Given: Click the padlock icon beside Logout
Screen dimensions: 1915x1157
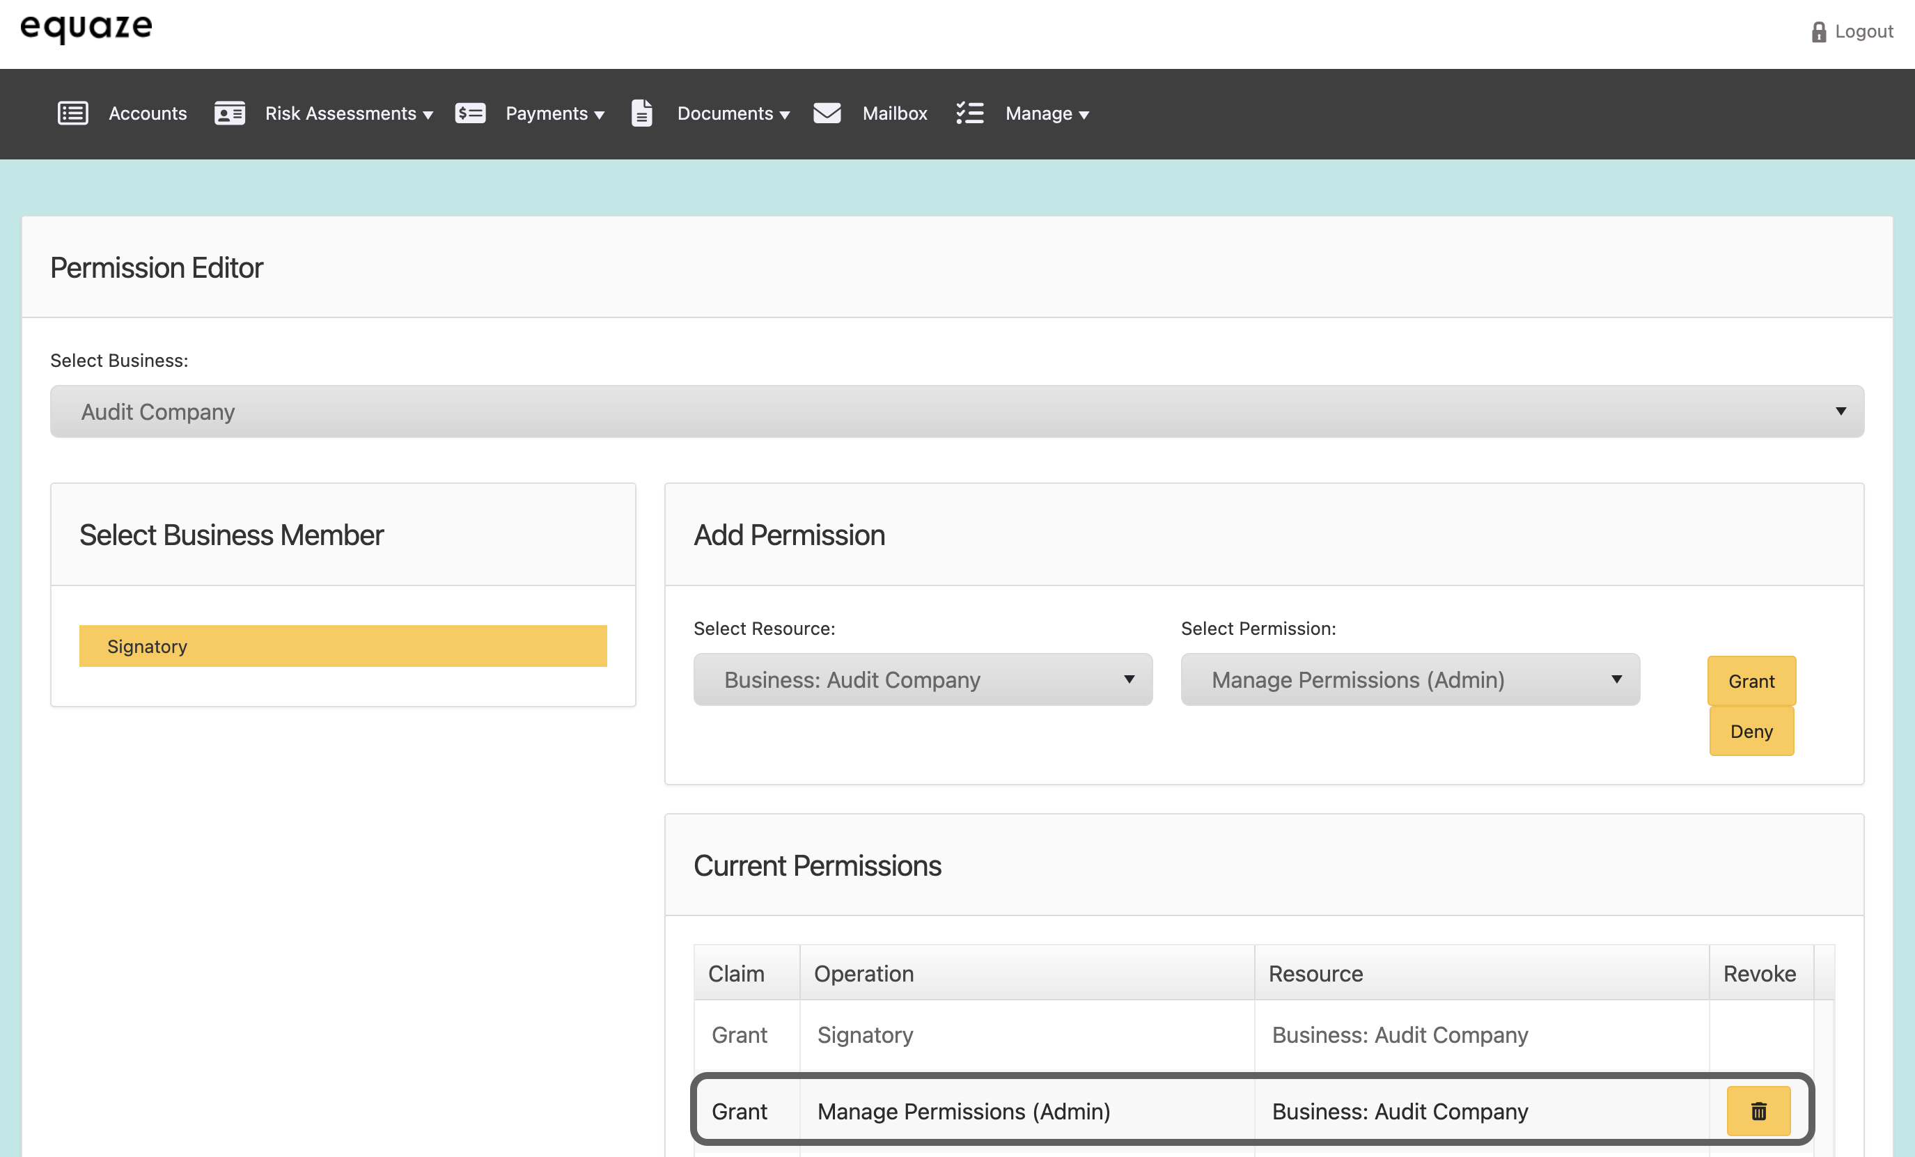Looking at the screenshot, I should 1819,32.
